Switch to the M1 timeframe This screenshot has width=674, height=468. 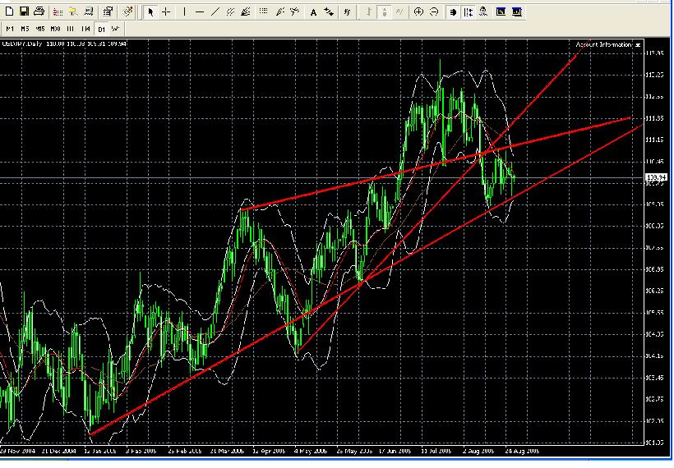point(10,29)
